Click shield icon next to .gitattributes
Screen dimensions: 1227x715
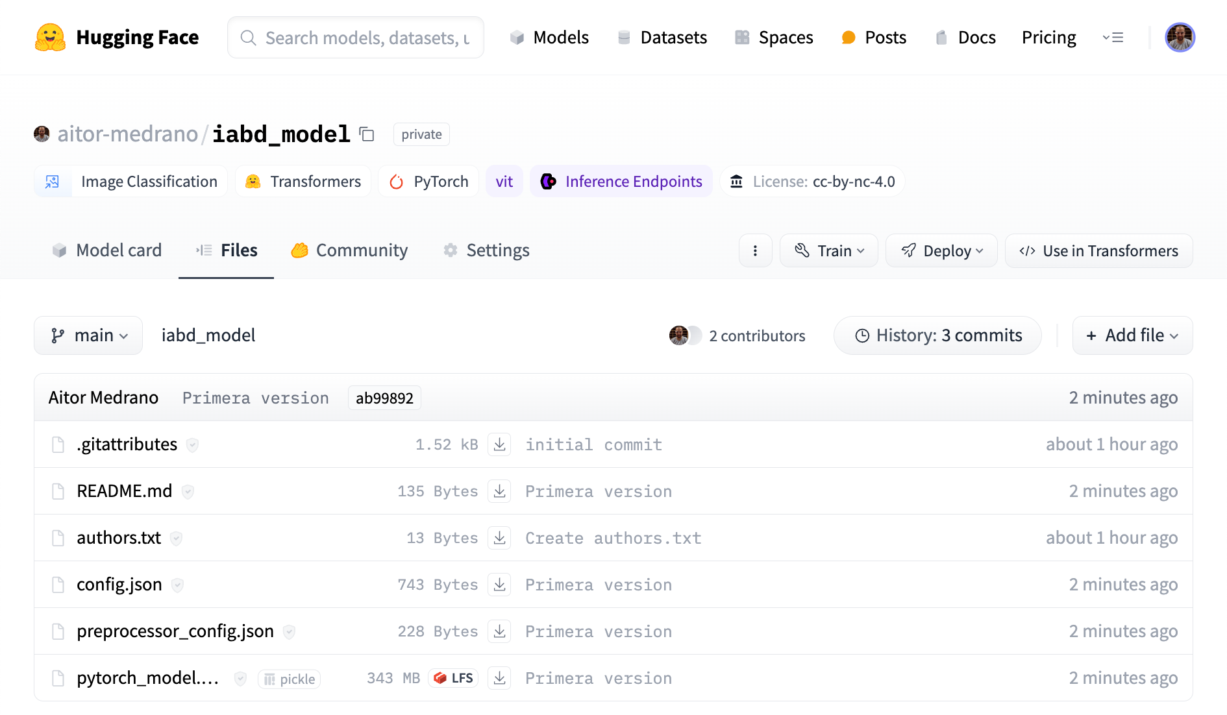[192, 445]
